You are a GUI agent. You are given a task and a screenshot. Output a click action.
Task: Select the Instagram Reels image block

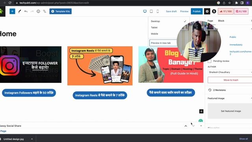coord(100,66)
